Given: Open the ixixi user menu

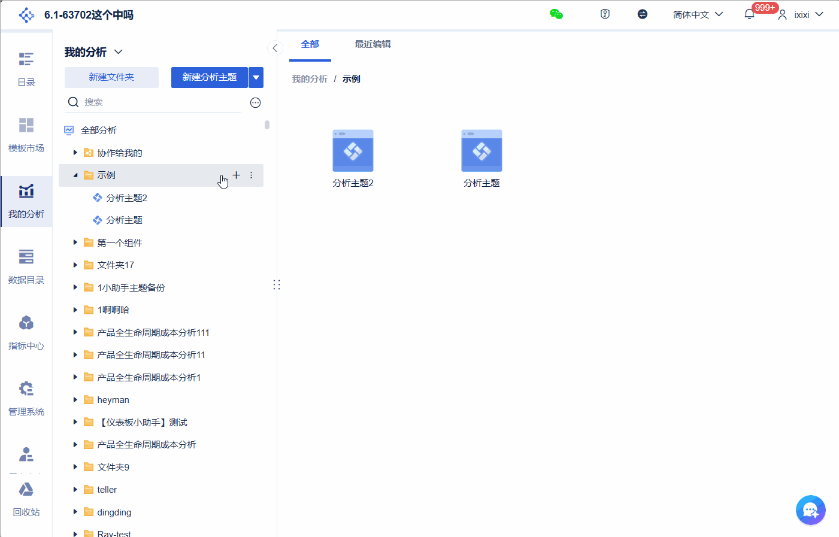Looking at the screenshot, I should [801, 14].
